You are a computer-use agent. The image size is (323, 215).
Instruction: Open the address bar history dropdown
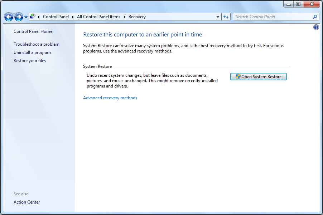217,17
